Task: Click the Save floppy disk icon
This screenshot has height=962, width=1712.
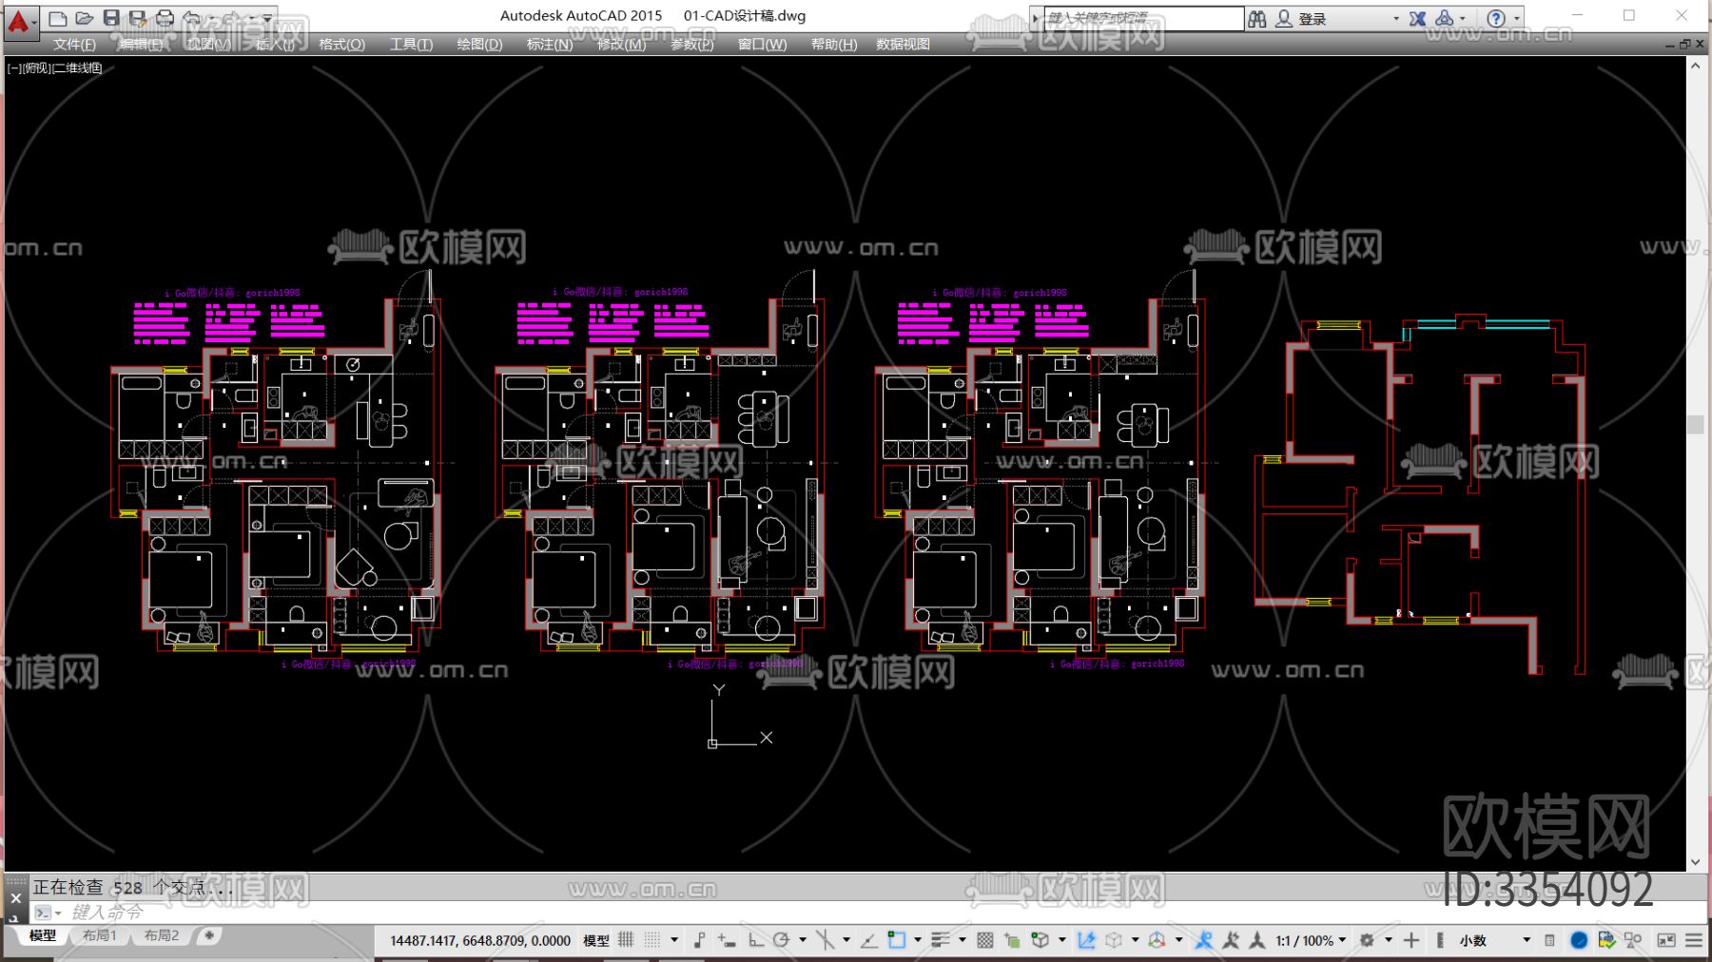Action: coord(111,18)
